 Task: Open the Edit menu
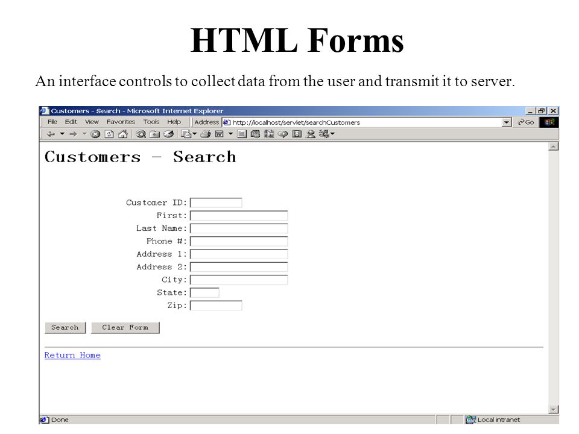click(71, 122)
